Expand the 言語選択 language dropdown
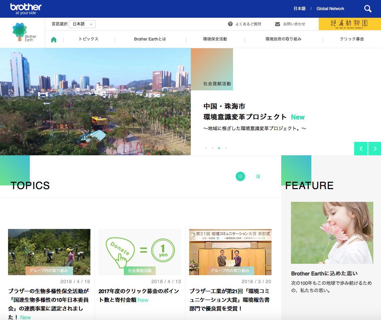381x320 pixels. 82,24
